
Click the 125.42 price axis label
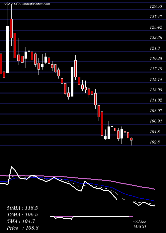[x=156, y=27]
